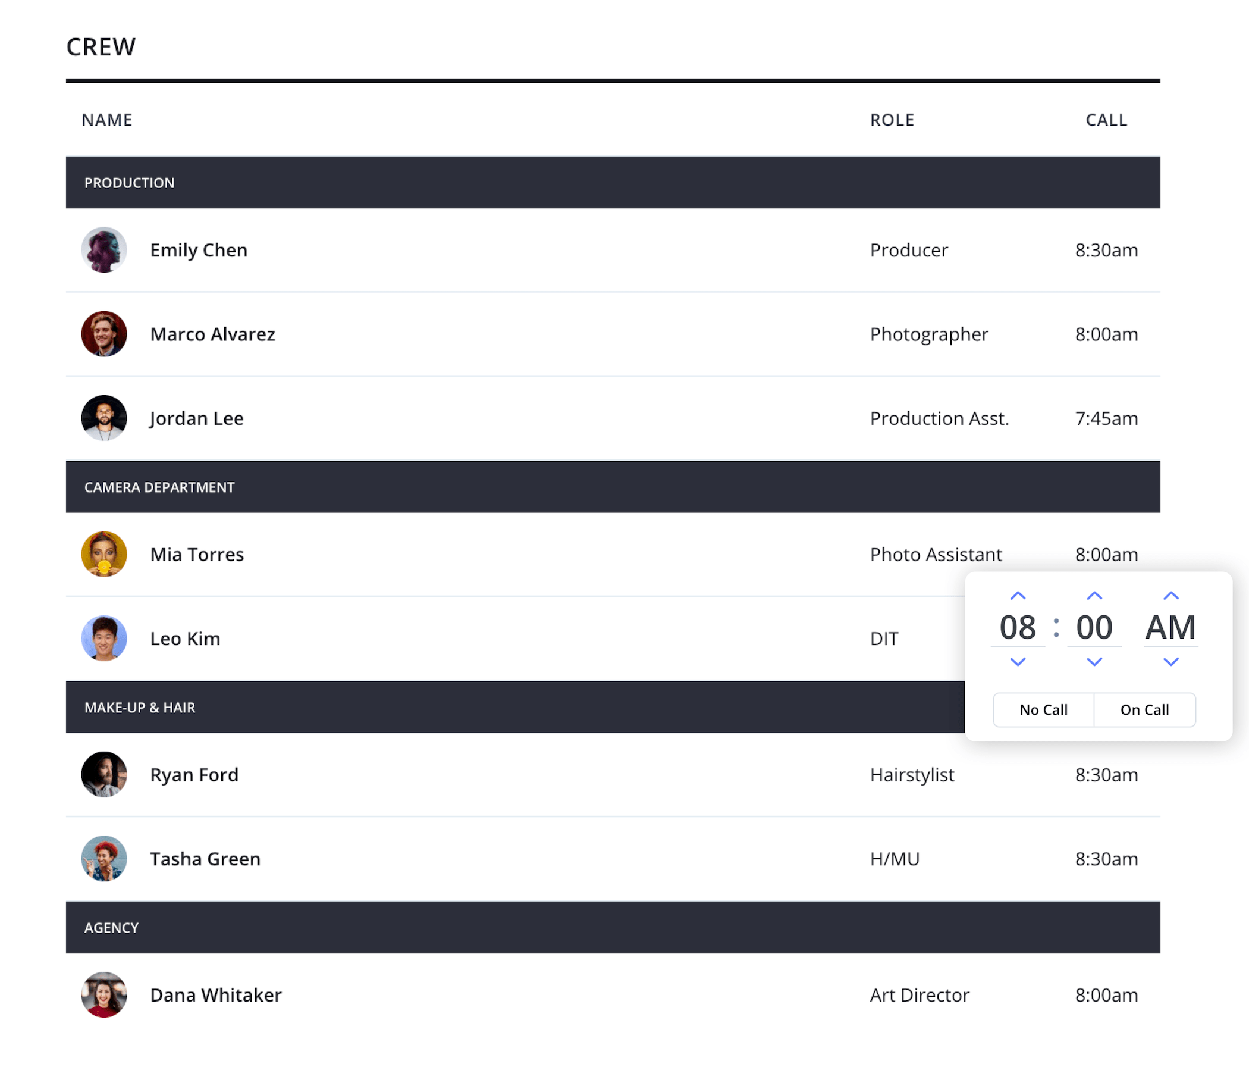Collapse the CAMERA DEPARTMENT section header

coord(159,487)
